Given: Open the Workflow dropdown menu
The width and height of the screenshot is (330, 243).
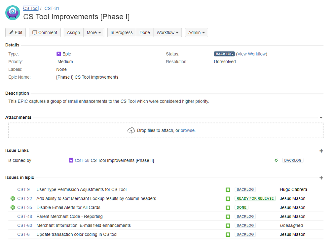Looking at the screenshot, I should 167,32.
